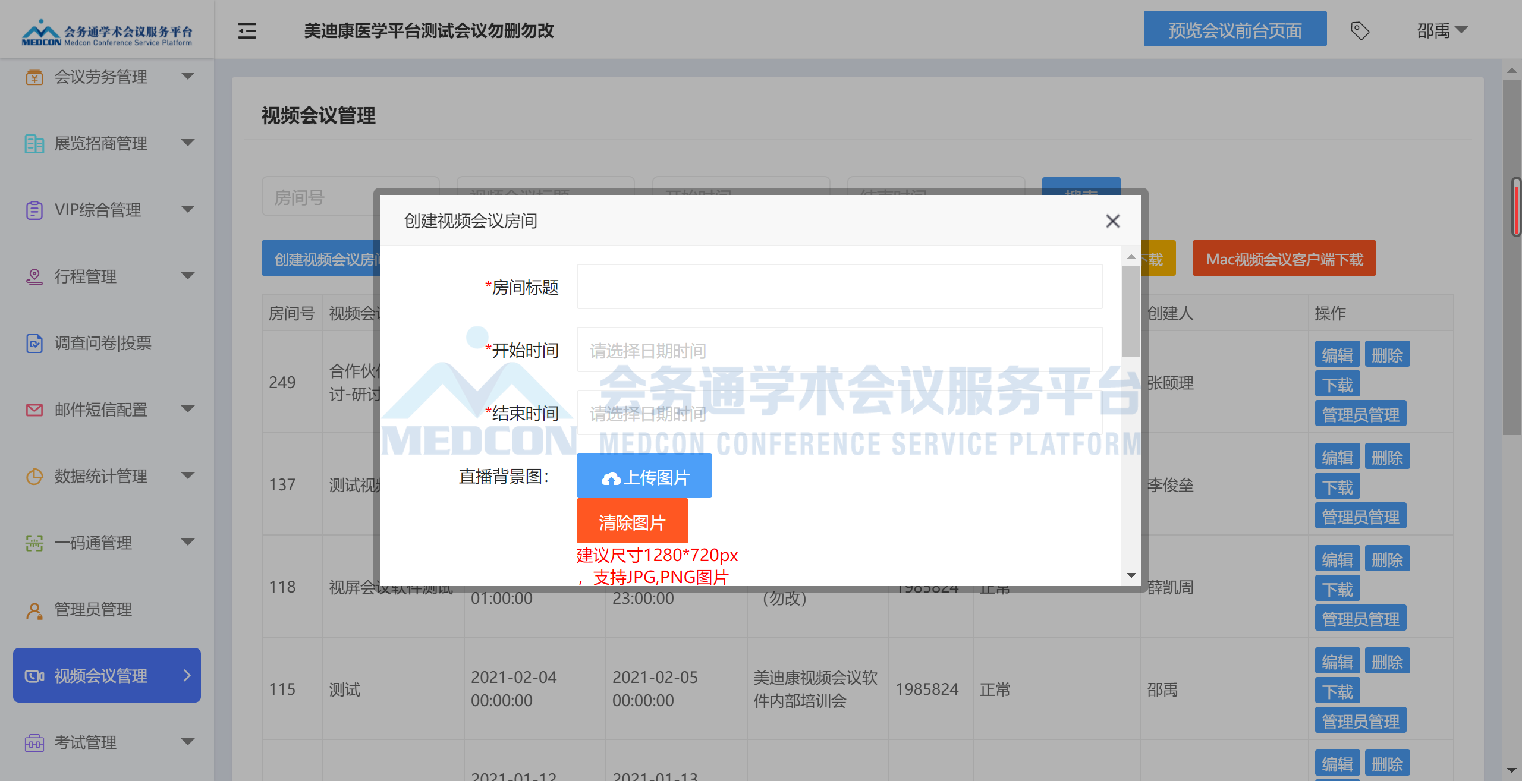Select 视频会议管理 menu item
Screen dimensions: 1522x781
coord(107,675)
